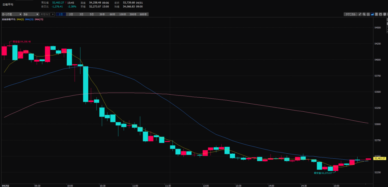Screen dimensions: 388x187
Task: Switch chart range to 2日
Action: [x=71, y=14]
